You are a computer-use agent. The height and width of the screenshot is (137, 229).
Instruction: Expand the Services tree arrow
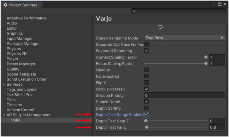(x=4, y=84)
